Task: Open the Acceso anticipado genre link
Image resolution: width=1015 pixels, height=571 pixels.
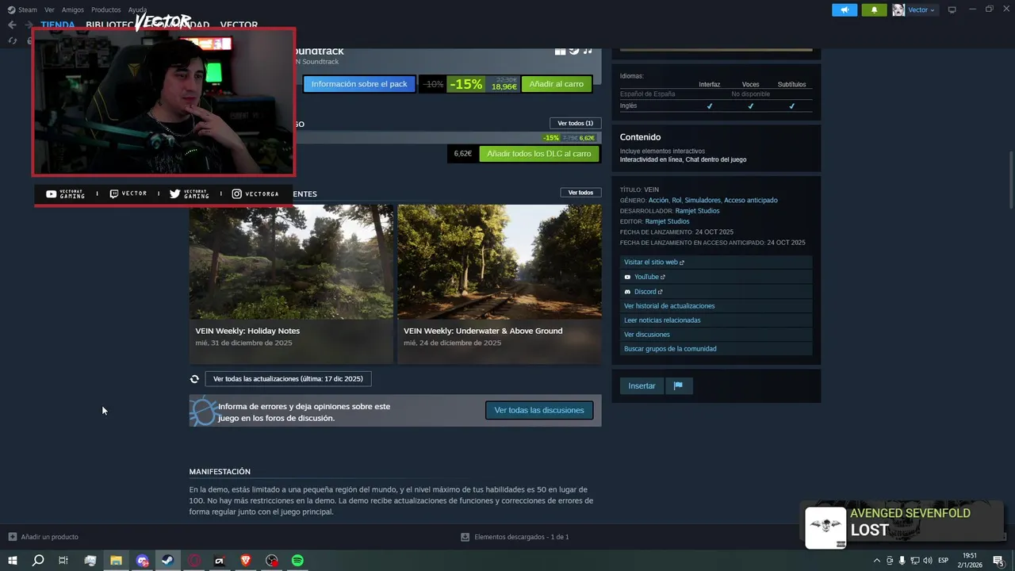Action: 751,201
